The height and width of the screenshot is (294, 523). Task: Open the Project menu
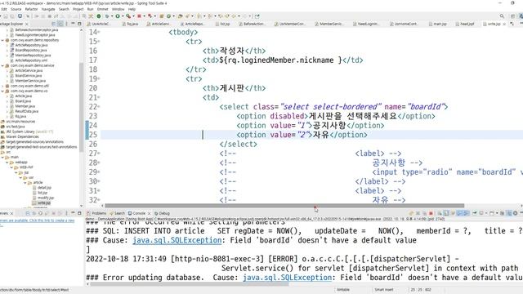pos(78,9)
